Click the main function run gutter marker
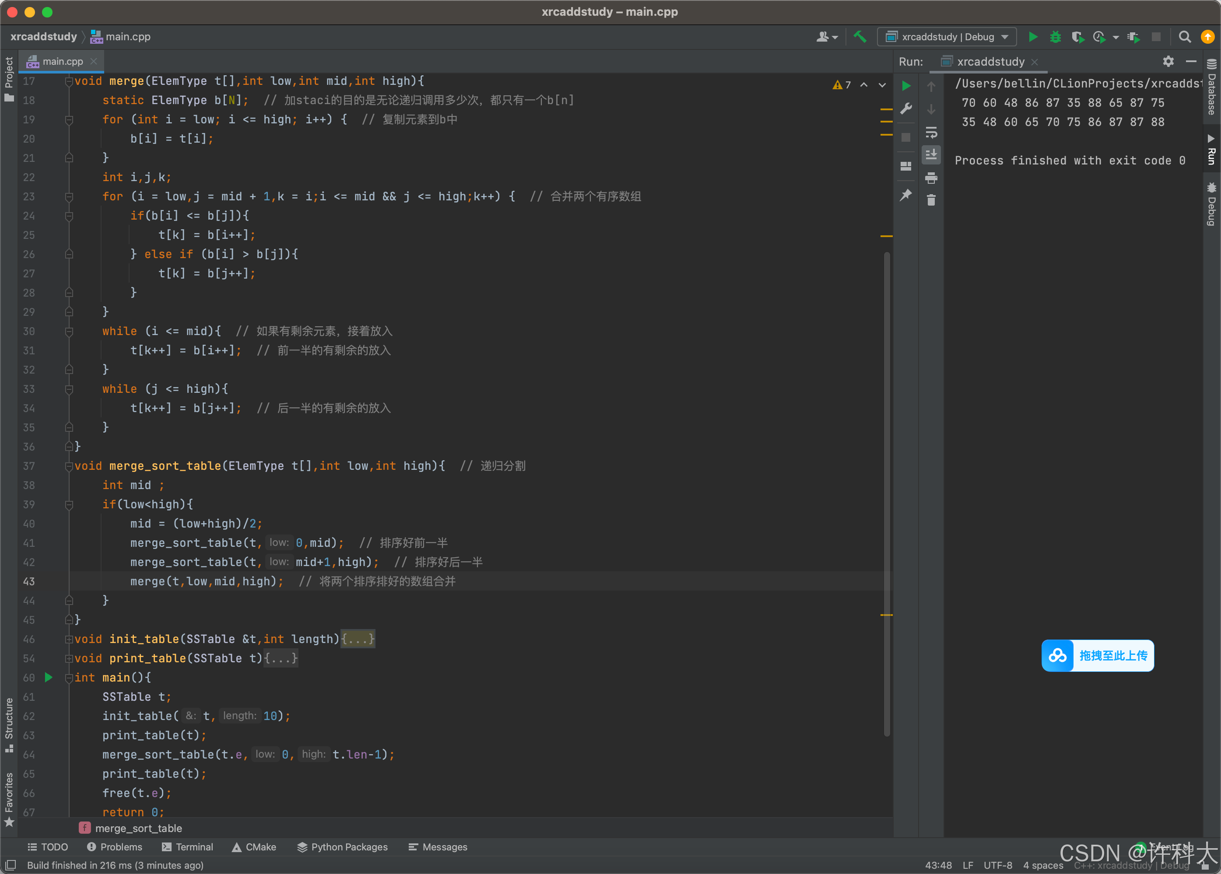Image resolution: width=1221 pixels, height=874 pixels. click(x=49, y=678)
